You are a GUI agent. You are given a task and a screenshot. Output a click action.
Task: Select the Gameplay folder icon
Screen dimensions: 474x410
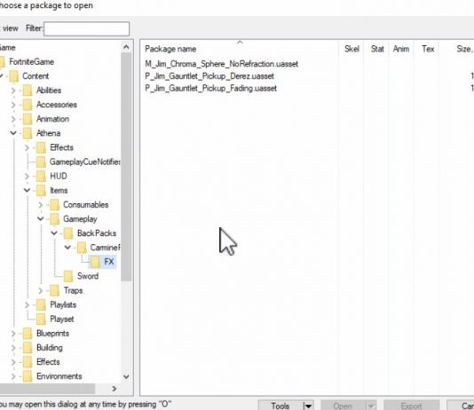click(55, 219)
